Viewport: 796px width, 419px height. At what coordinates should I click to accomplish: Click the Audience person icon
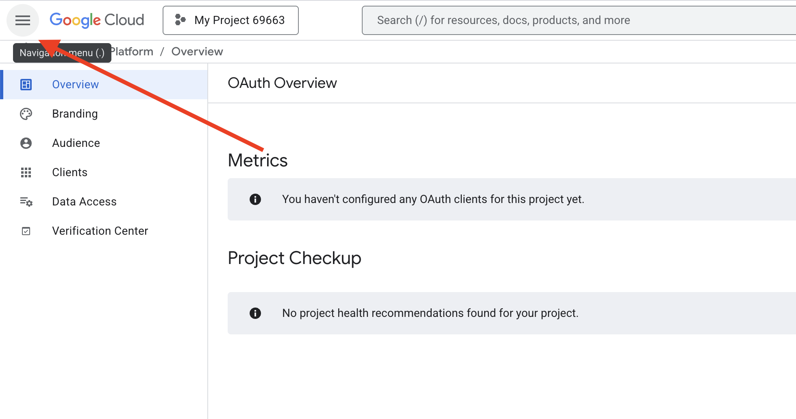tap(26, 143)
